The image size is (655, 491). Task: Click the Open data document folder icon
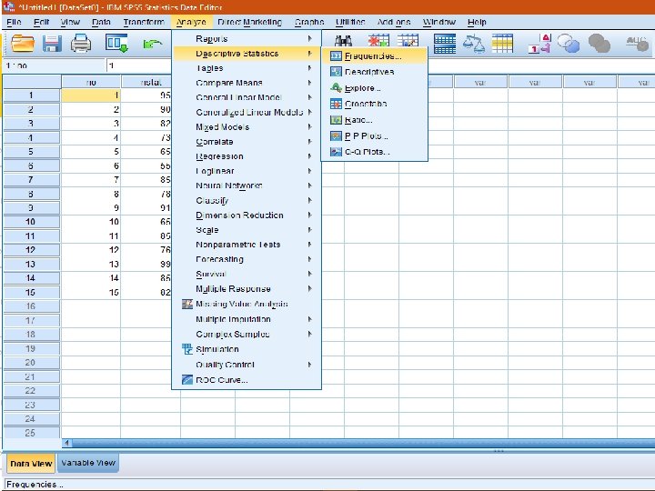coord(23,43)
